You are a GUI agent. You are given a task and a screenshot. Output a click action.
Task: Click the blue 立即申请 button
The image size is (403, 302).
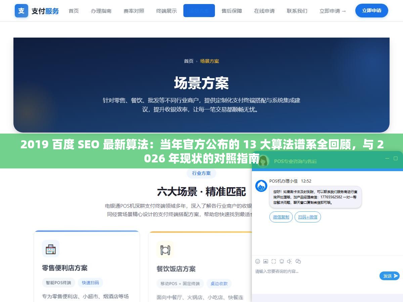pyautogui.click(x=372, y=11)
